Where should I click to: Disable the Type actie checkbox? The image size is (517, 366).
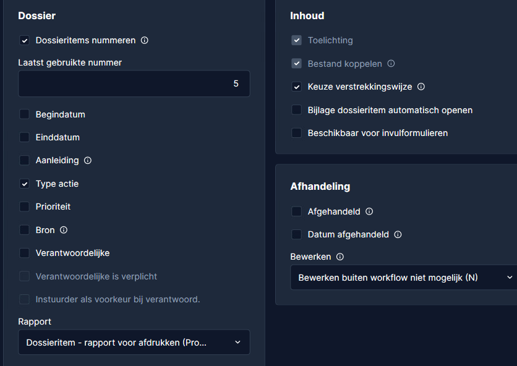[x=25, y=184]
